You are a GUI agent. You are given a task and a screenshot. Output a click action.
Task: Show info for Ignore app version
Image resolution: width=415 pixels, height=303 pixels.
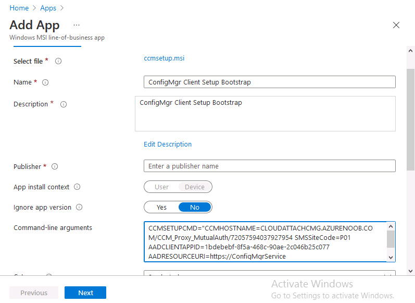(79, 207)
